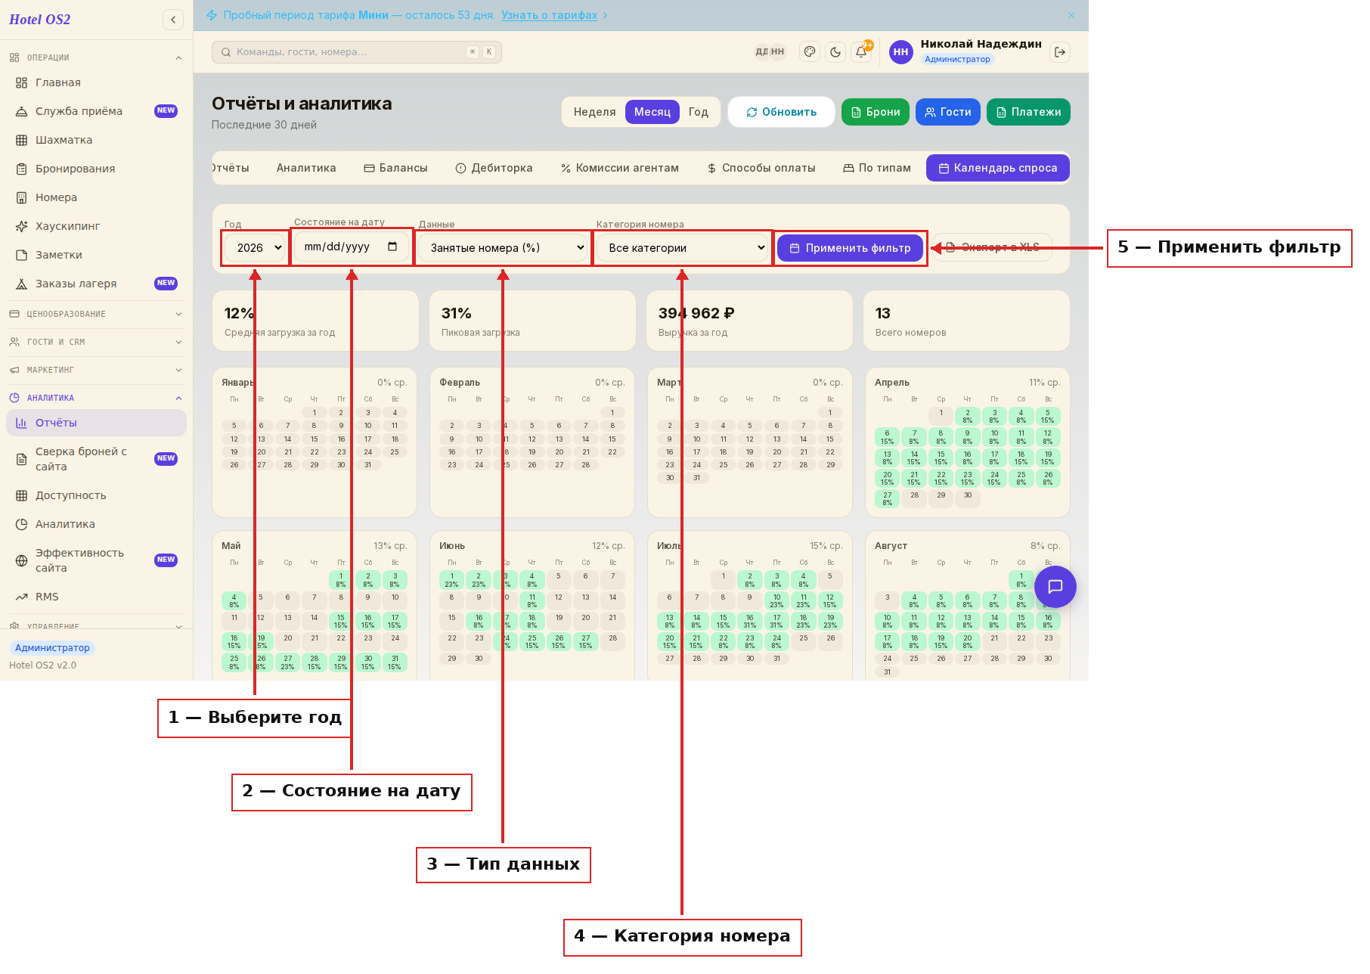Open the year 2026 dropdown

pos(256,248)
